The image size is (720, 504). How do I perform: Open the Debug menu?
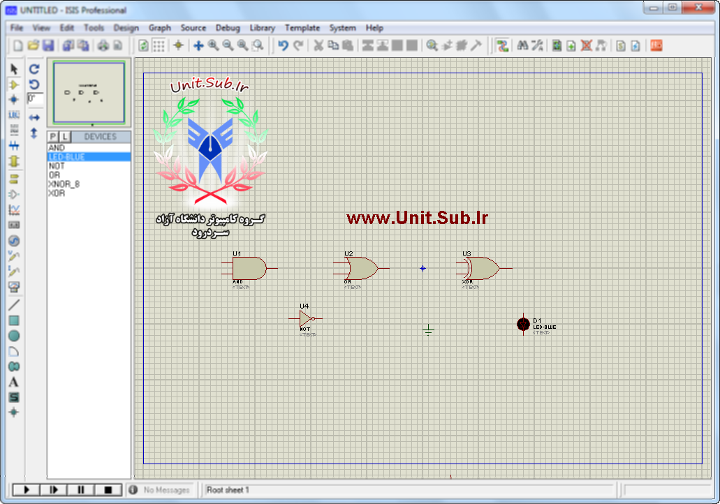(228, 28)
